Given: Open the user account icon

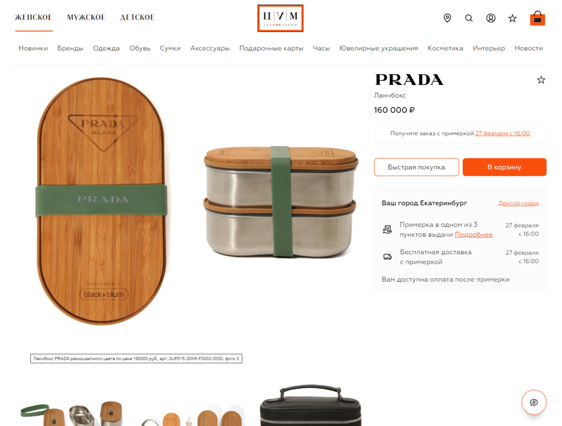Looking at the screenshot, I should click(491, 18).
